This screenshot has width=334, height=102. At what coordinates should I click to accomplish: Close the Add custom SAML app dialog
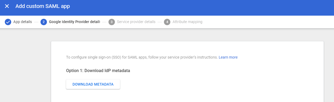[x=7, y=6]
